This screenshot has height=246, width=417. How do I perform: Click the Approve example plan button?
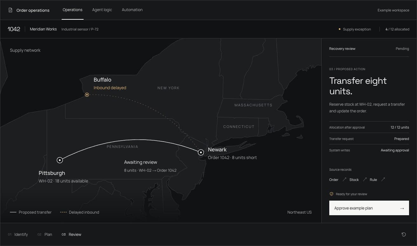click(369, 208)
